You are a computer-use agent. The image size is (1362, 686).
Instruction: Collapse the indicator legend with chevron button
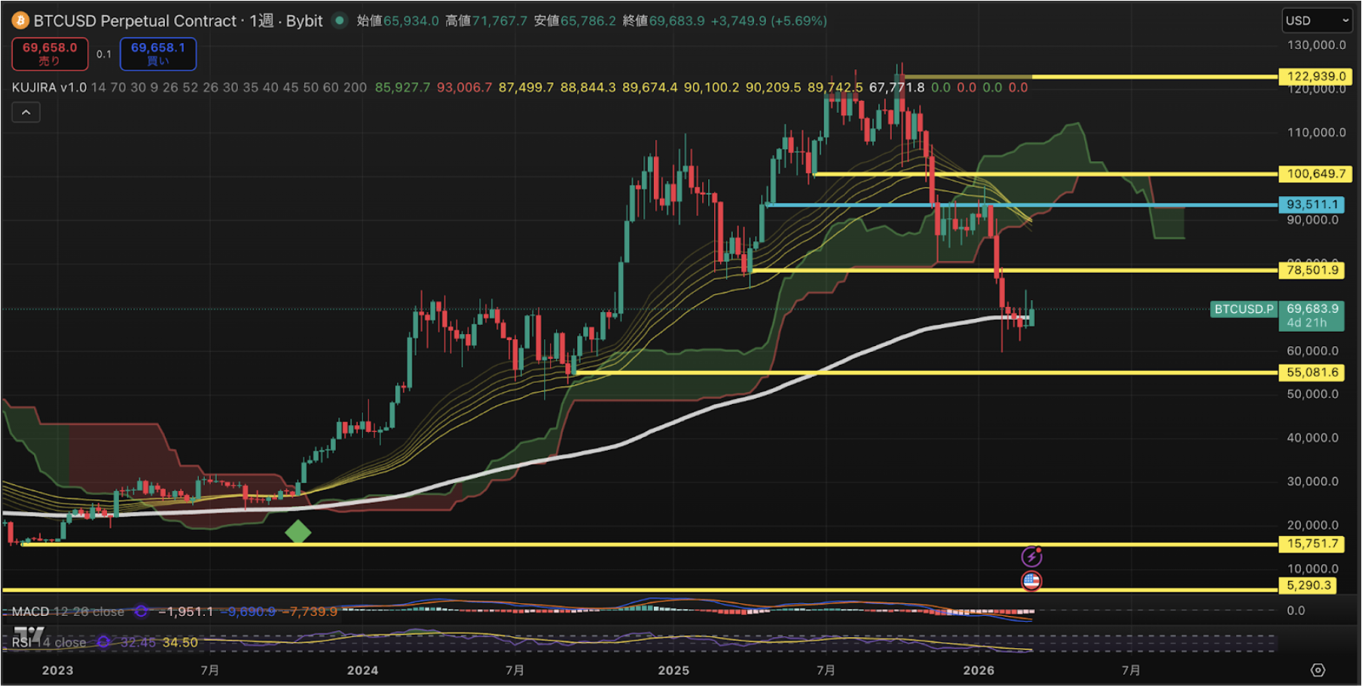coord(26,112)
